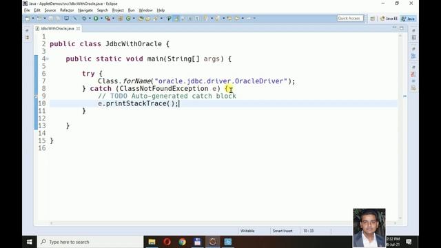Open the Edit menu
The image size is (441, 248).
pos(37,10)
